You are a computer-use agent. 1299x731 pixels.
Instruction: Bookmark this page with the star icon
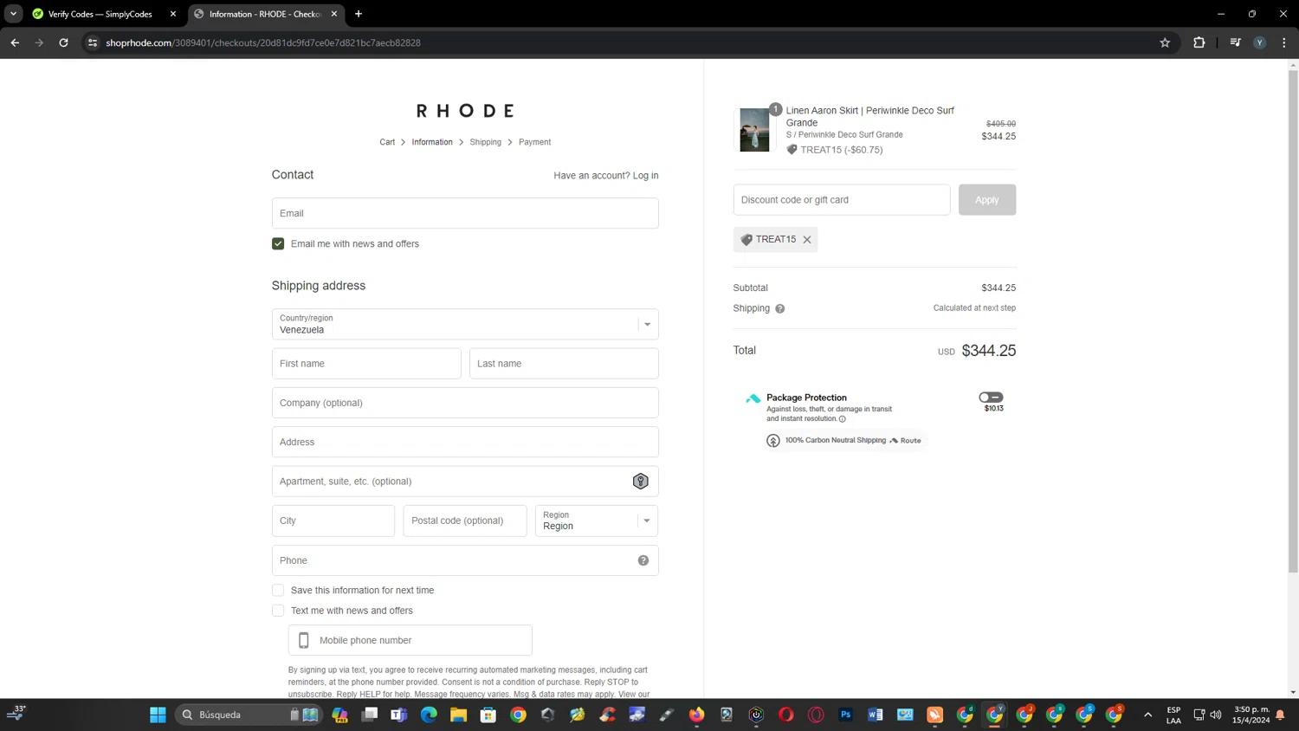click(x=1165, y=42)
